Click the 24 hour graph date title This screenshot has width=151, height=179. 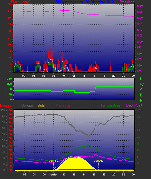(84, 2)
